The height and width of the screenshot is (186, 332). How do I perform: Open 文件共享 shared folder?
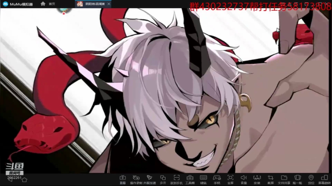coord(284,180)
